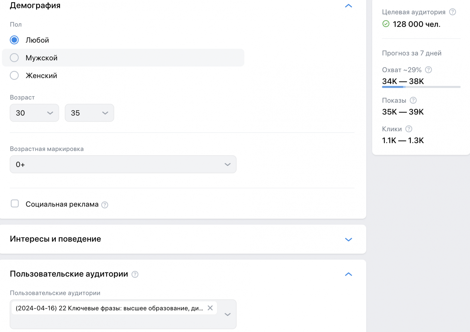The image size is (470, 332).
Task: Select the Любой gender radio button
Action: click(x=14, y=40)
